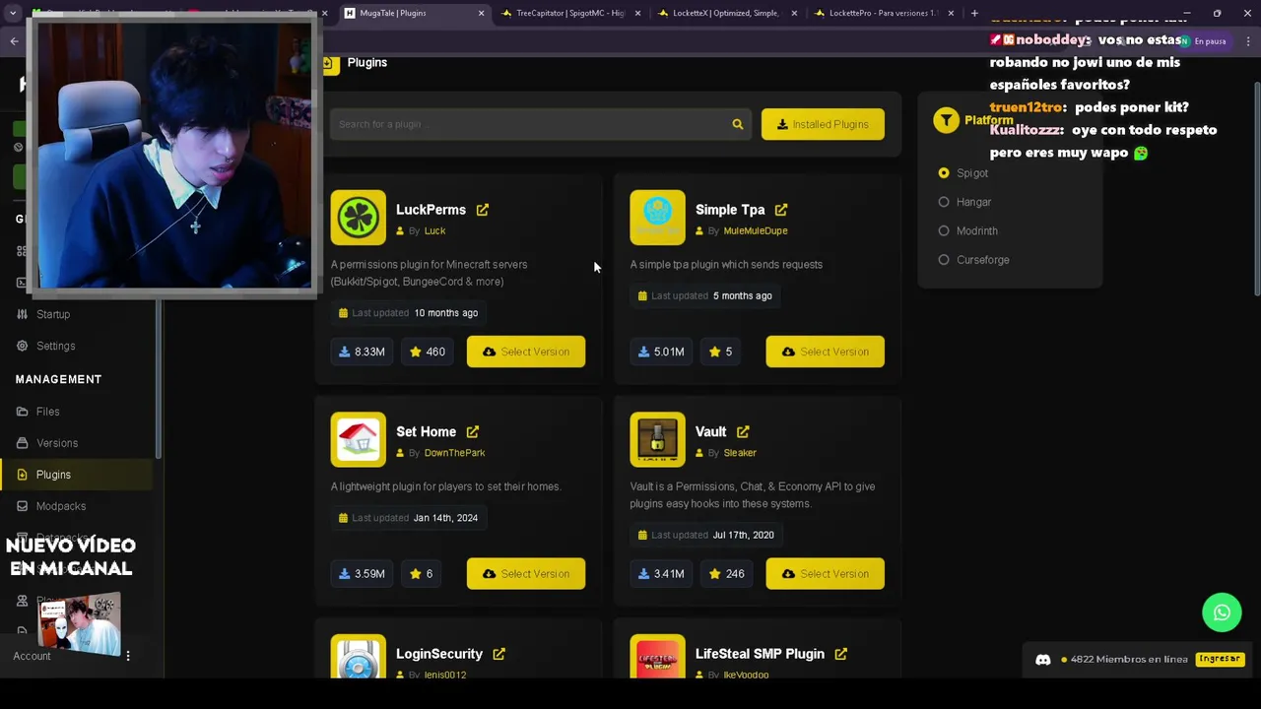The image size is (1261, 709).
Task: Open Simple Tpa external link icon
Action: pos(781,210)
